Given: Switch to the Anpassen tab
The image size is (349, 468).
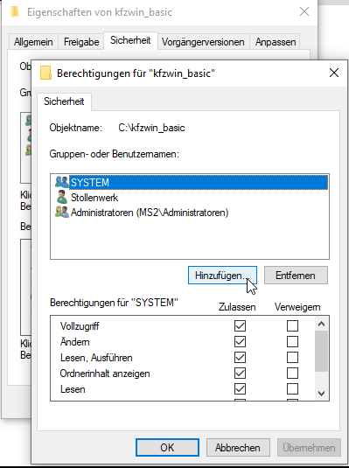Looking at the screenshot, I should click(276, 42).
